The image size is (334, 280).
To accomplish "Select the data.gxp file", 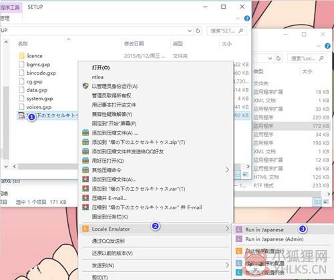I will click(37, 90).
